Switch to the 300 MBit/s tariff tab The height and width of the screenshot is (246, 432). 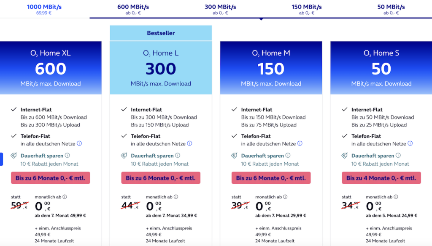point(219,8)
